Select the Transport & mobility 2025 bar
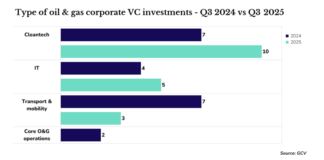 coord(90,118)
